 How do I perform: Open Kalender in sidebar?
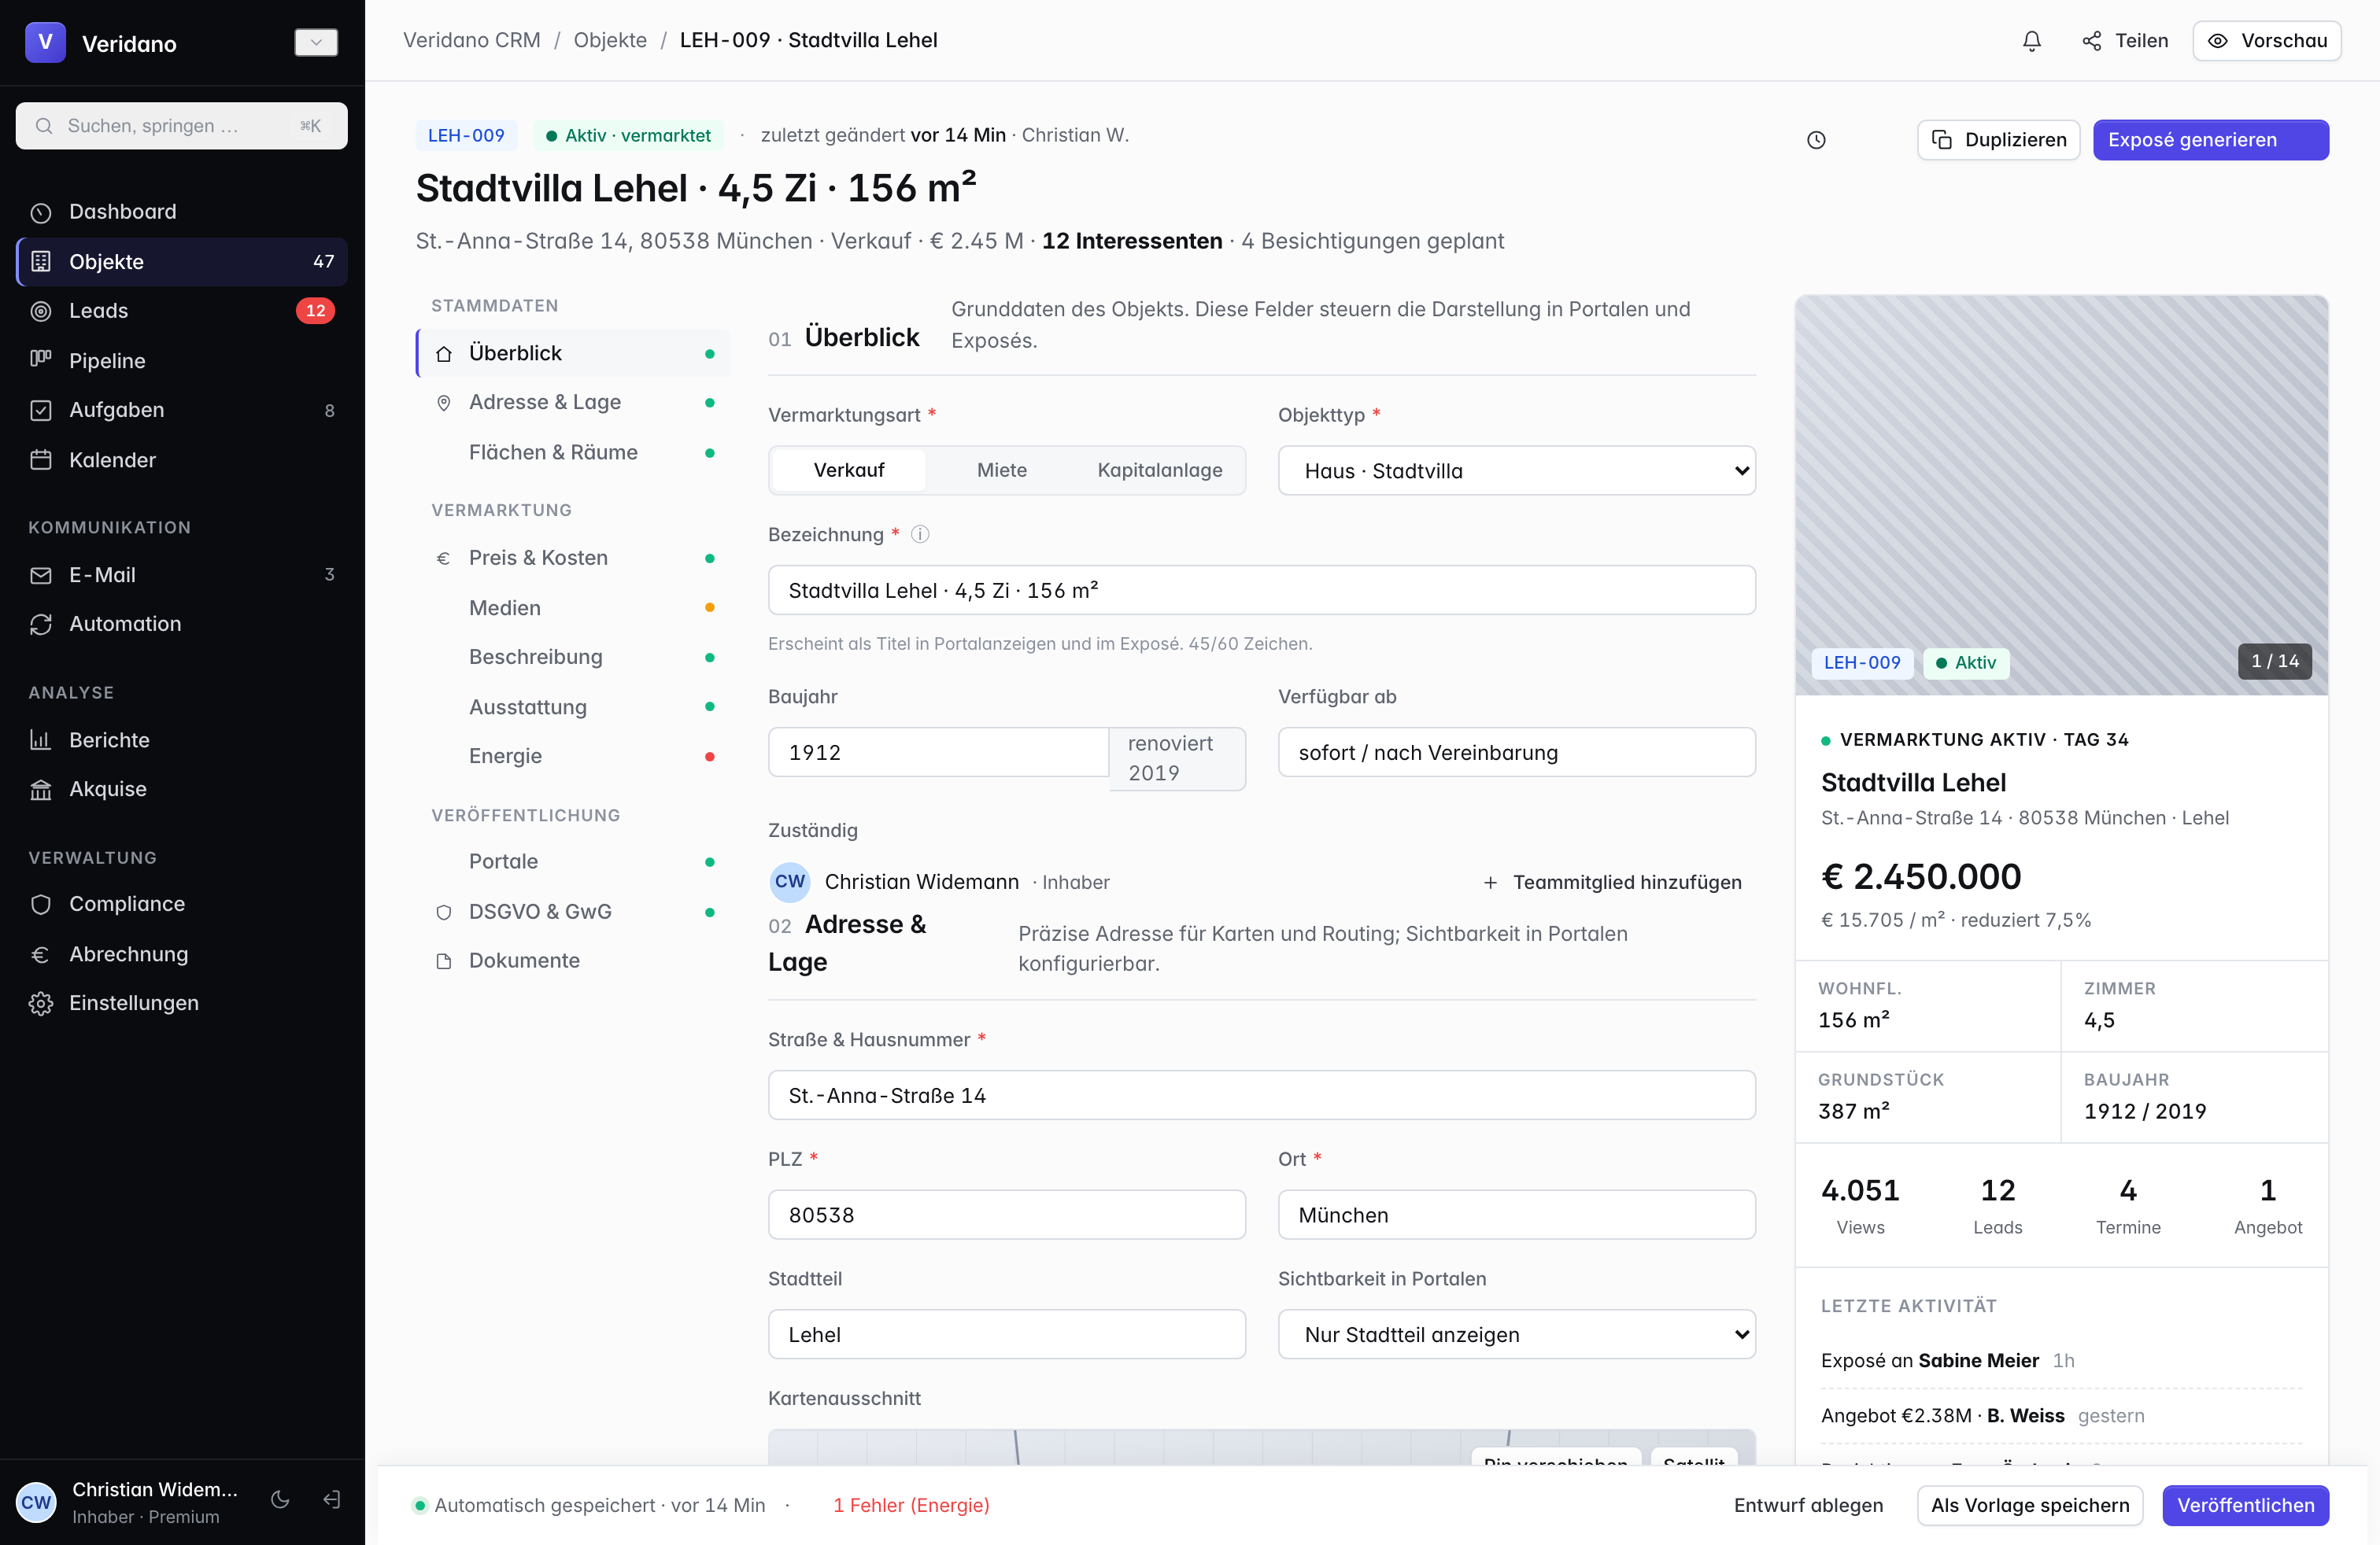pyautogui.click(x=182, y=459)
